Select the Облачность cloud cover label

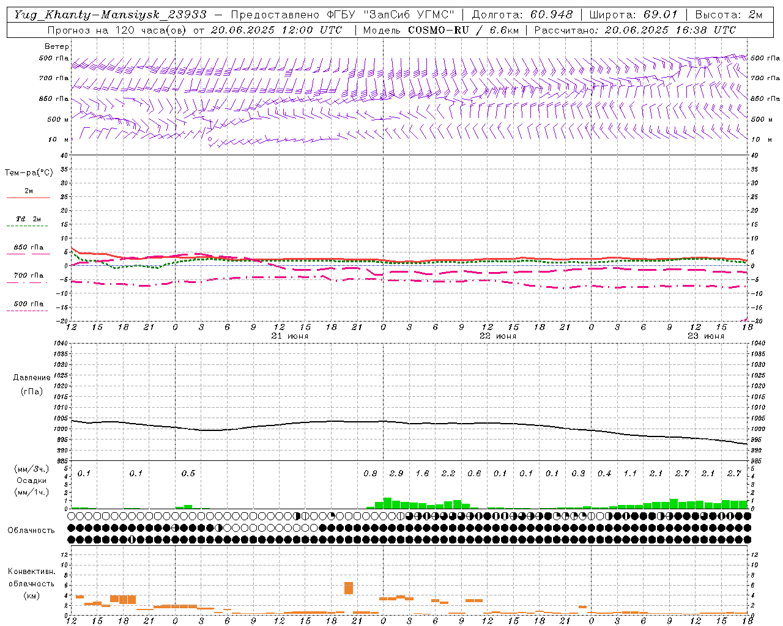(x=31, y=530)
